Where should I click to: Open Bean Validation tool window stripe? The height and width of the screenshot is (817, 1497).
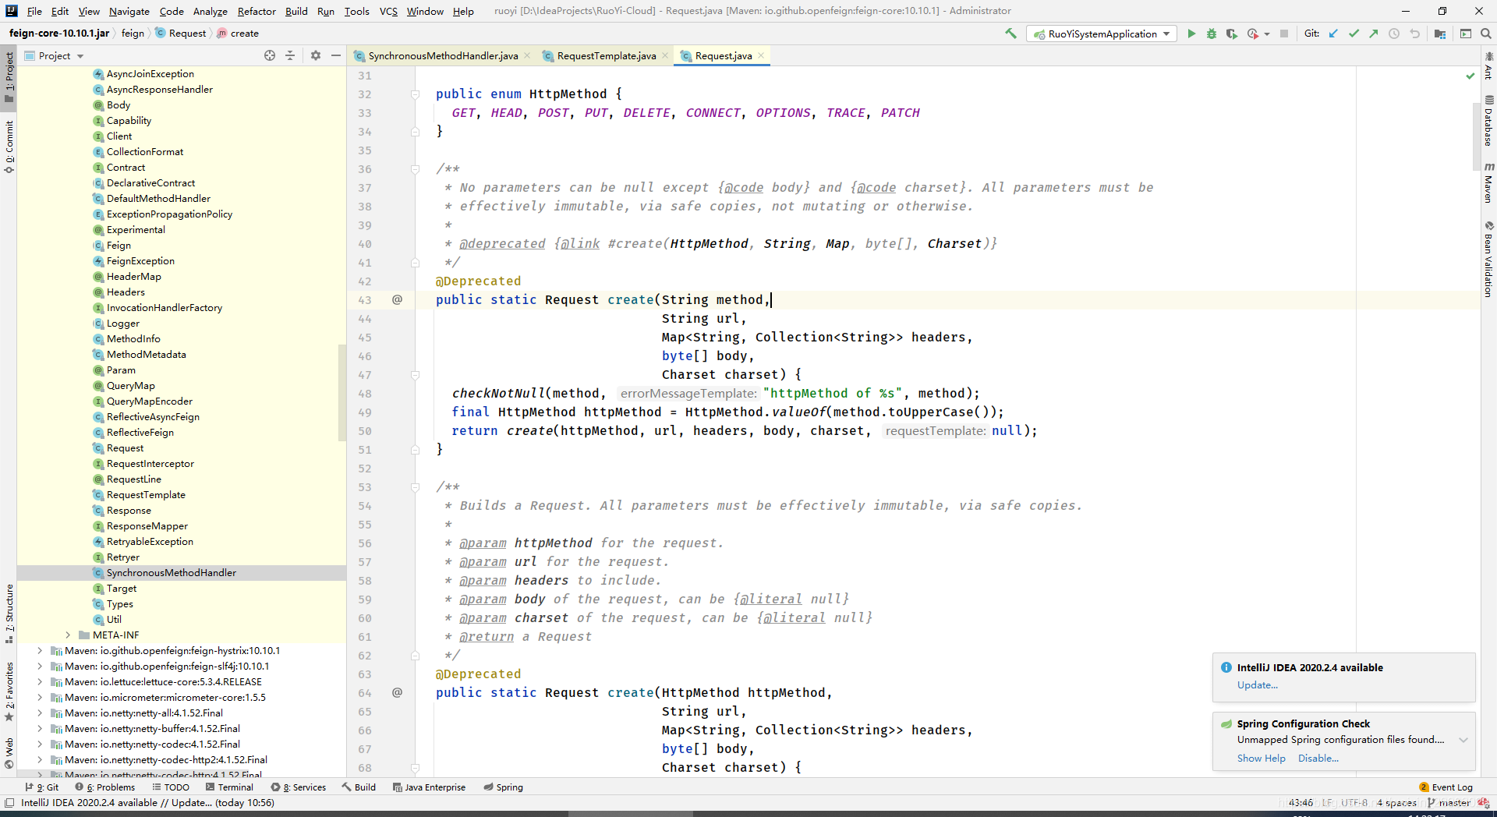tap(1488, 260)
